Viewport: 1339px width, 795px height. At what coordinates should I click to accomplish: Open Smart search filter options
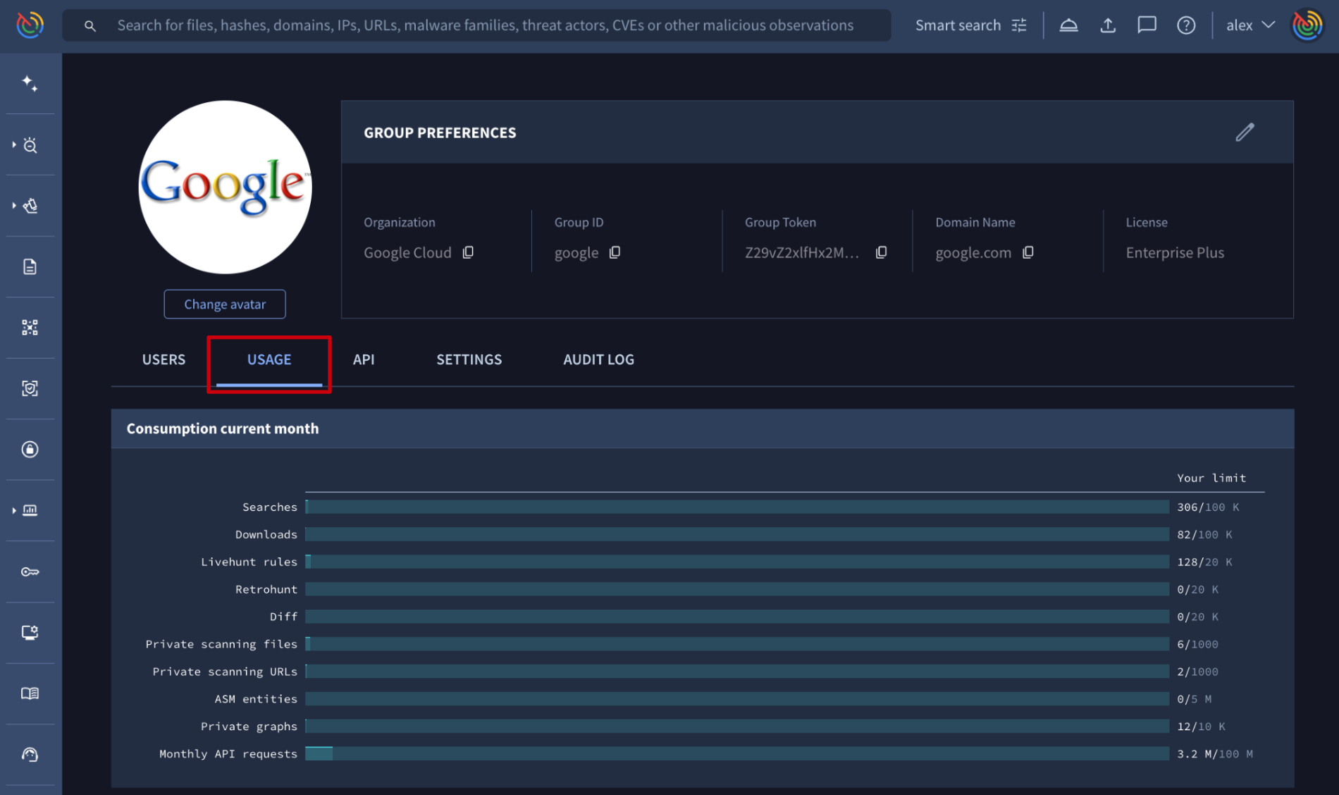(x=1019, y=25)
